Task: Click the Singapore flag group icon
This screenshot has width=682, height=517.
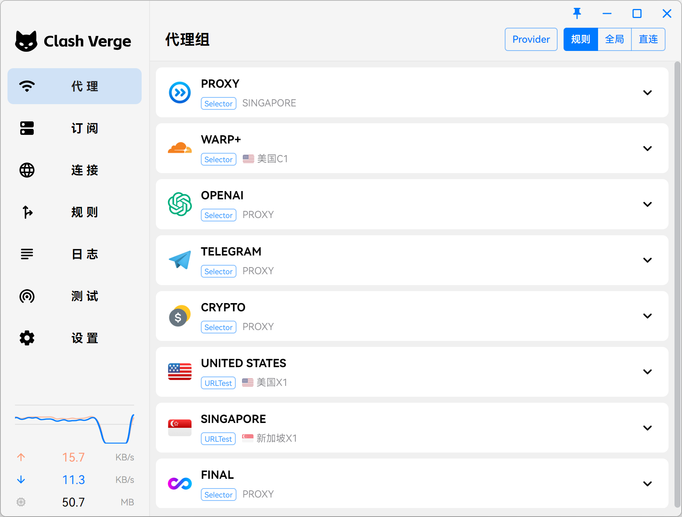Action: point(180,427)
